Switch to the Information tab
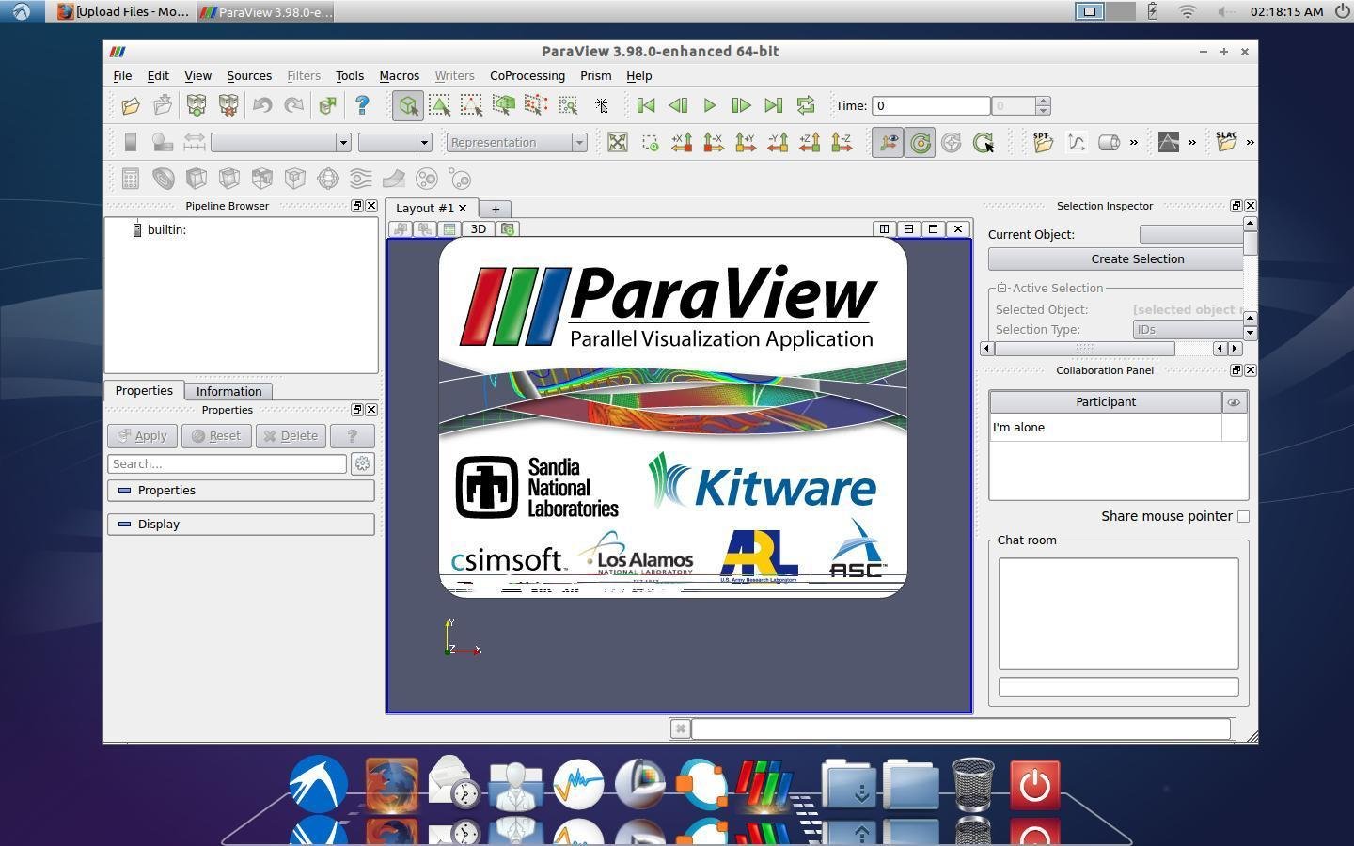Image resolution: width=1354 pixels, height=846 pixels. coord(228,391)
